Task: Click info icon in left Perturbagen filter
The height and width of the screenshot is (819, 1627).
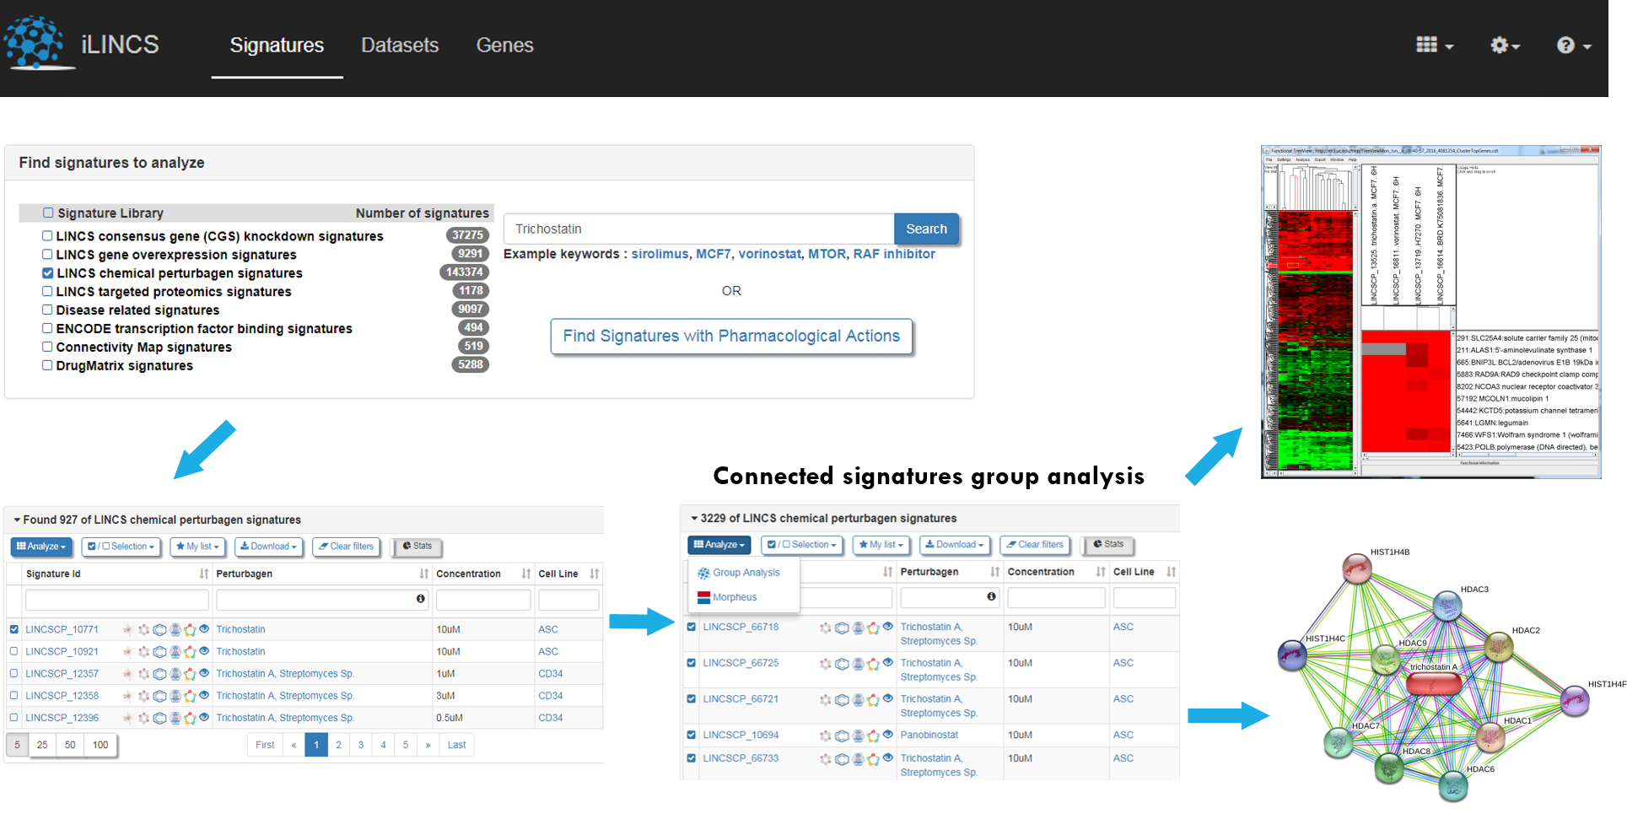Action: (x=420, y=599)
